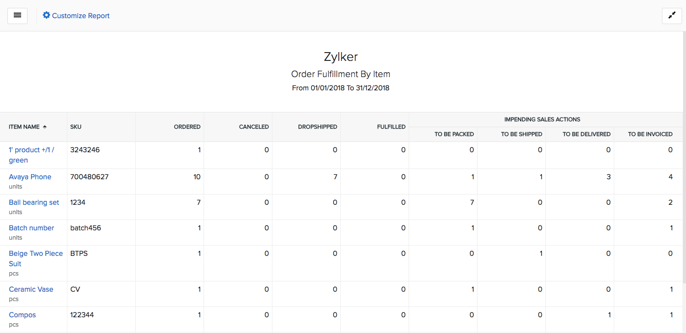
Task: Click the TO BE PACKED header
Action: point(454,134)
